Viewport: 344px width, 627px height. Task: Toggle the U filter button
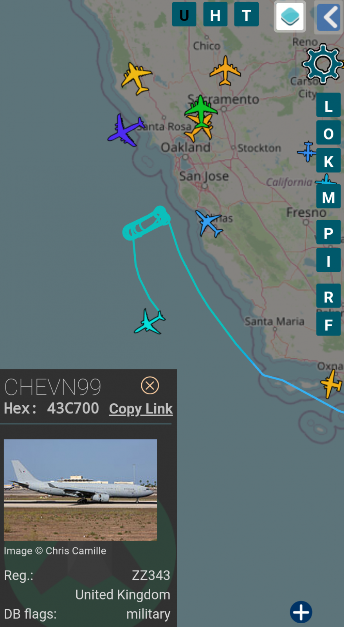[184, 14]
